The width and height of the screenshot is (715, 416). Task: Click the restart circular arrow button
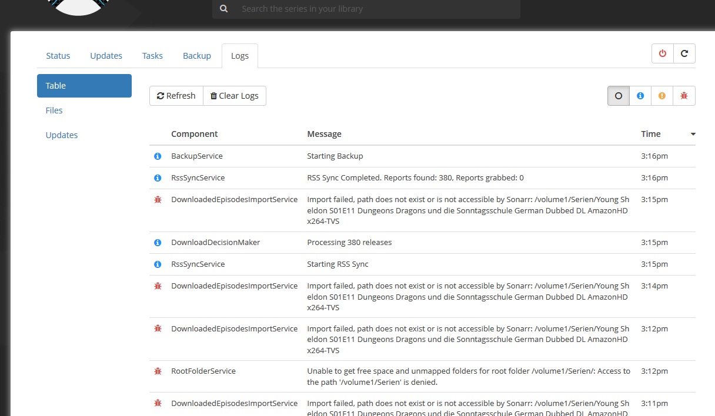684,53
